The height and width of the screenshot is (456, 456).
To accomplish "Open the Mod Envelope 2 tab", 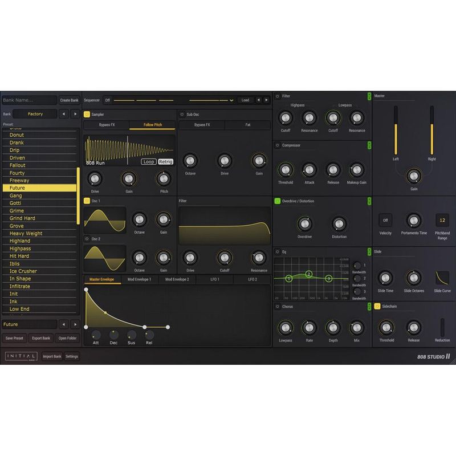I will [x=177, y=279].
